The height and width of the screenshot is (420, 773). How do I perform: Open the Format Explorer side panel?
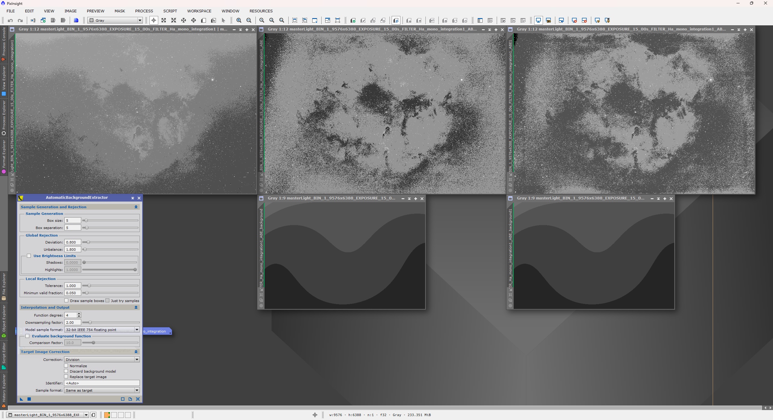click(4, 157)
